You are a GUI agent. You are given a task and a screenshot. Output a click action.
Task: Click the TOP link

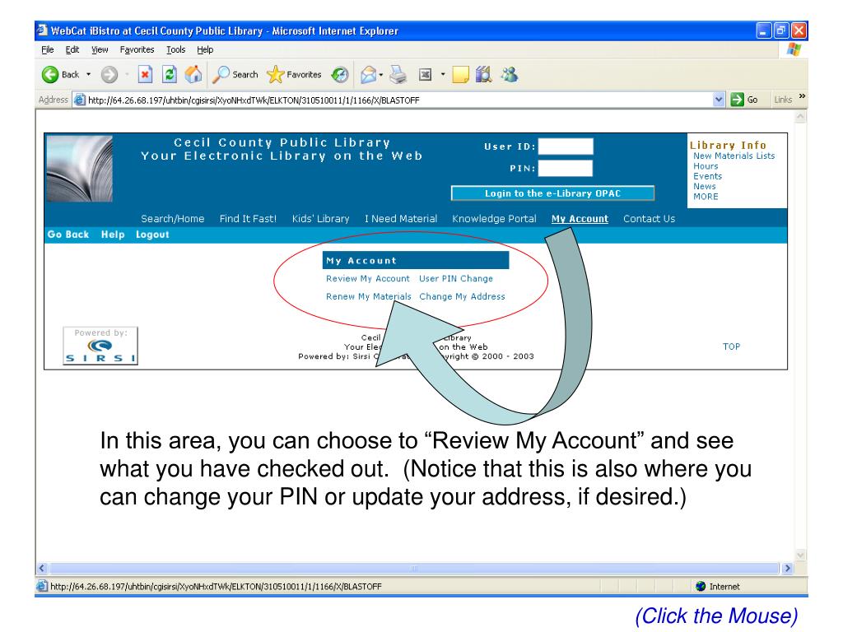click(731, 346)
